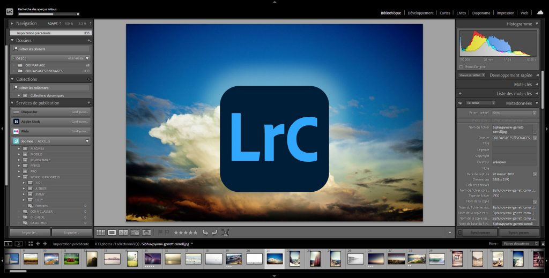The width and height of the screenshot is (549, 278).
Task: Expand the Navigation panel
Action: (12, 24)
